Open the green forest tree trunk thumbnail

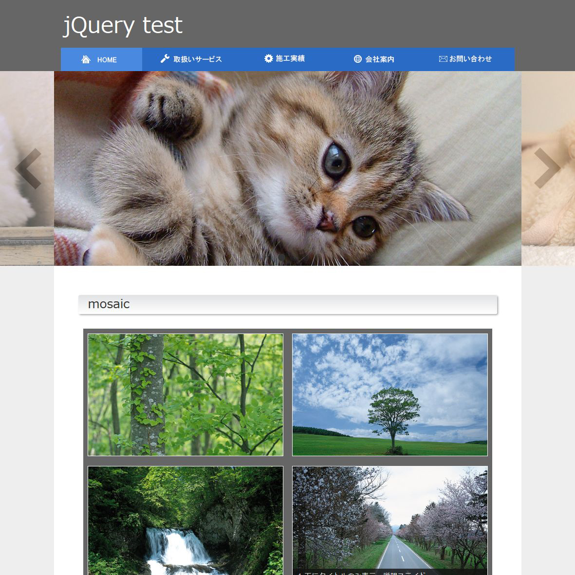coord(185,395)
